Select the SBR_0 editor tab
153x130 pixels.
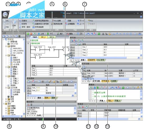[x=43, y=37]
